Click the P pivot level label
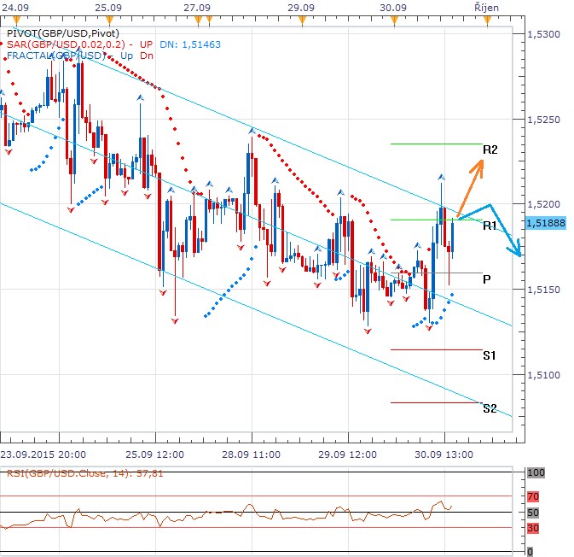The height and width of the screenshot is (557, 574). click(x=486, y=278)
